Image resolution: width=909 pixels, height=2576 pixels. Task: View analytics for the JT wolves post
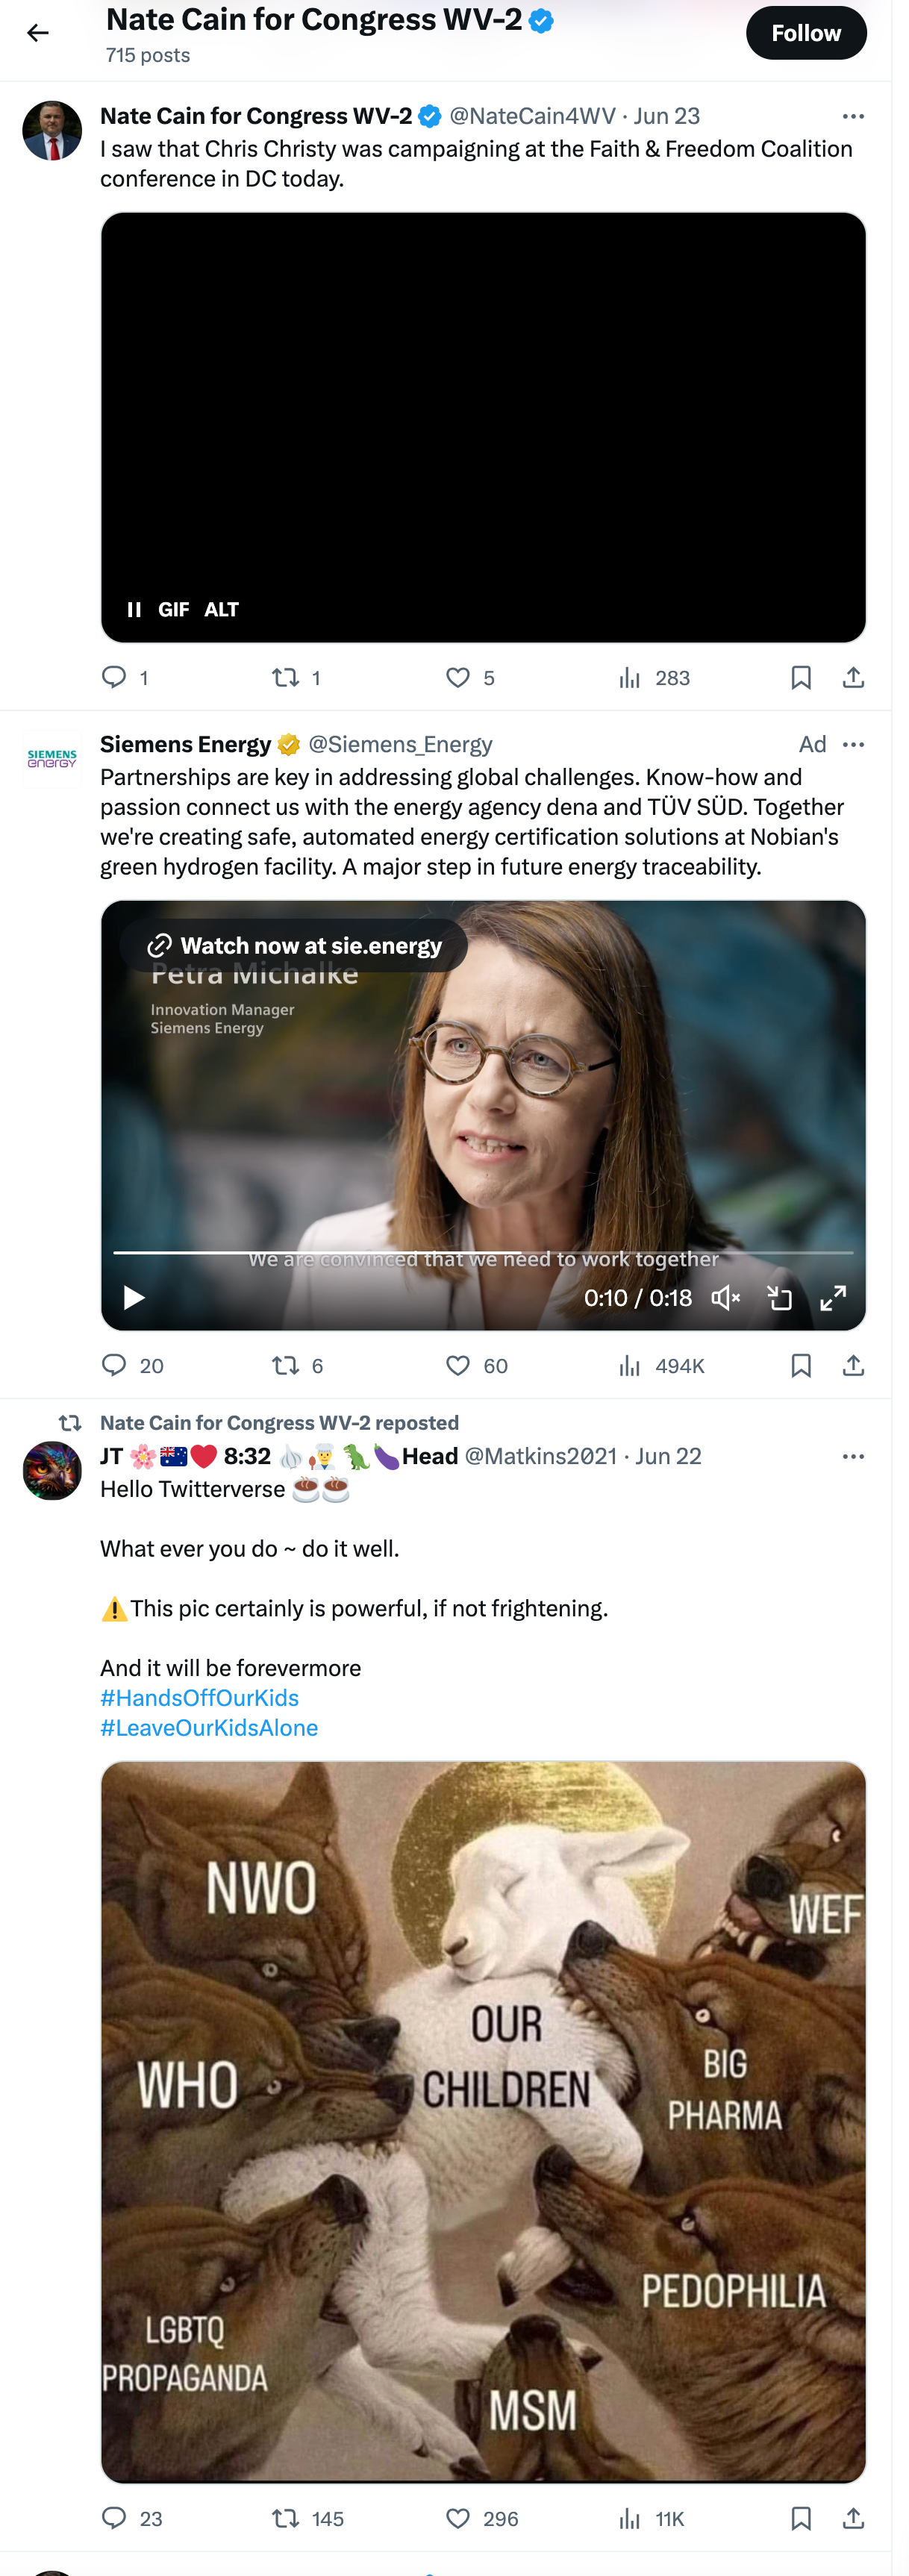coord(630,2519)
